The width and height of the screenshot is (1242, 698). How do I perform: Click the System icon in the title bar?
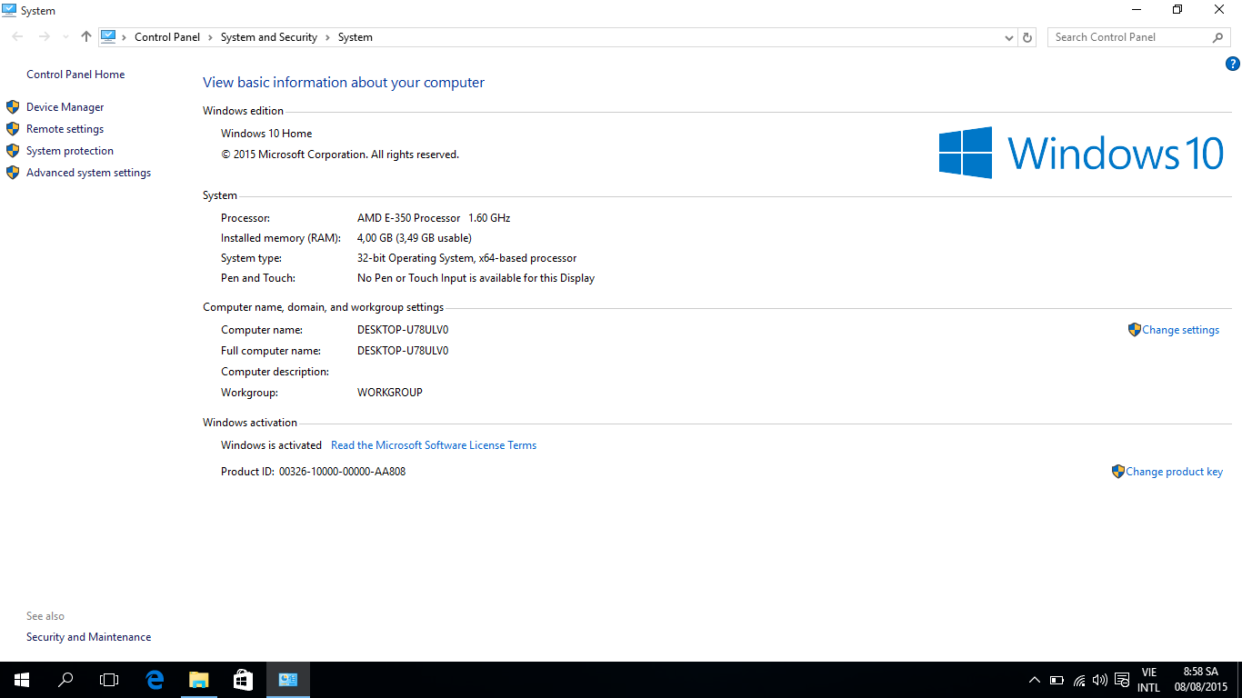pos(9,10)
